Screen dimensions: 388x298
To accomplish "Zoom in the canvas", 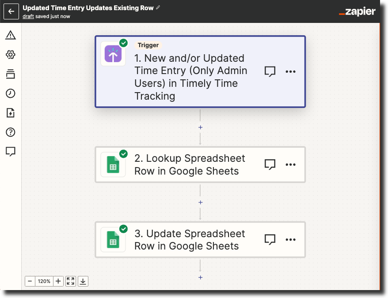I will pos(58,281).
